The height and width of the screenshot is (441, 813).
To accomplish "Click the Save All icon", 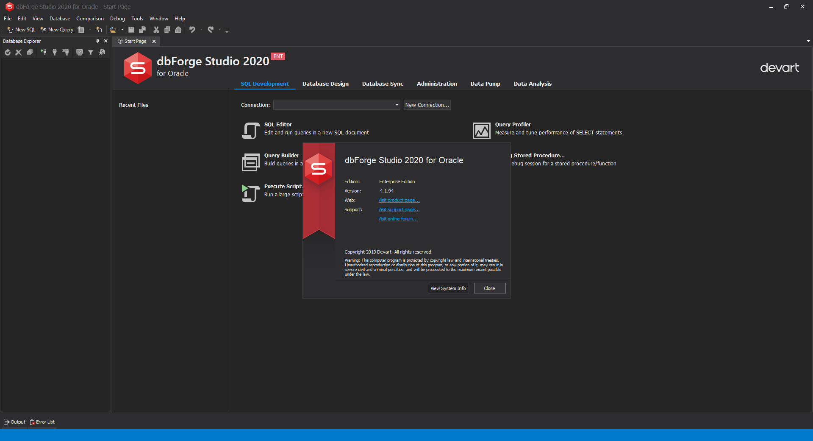I will coord(142,30).
